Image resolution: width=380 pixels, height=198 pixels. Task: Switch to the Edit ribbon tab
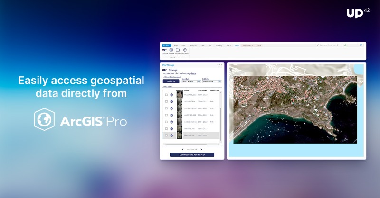[210, 45]
